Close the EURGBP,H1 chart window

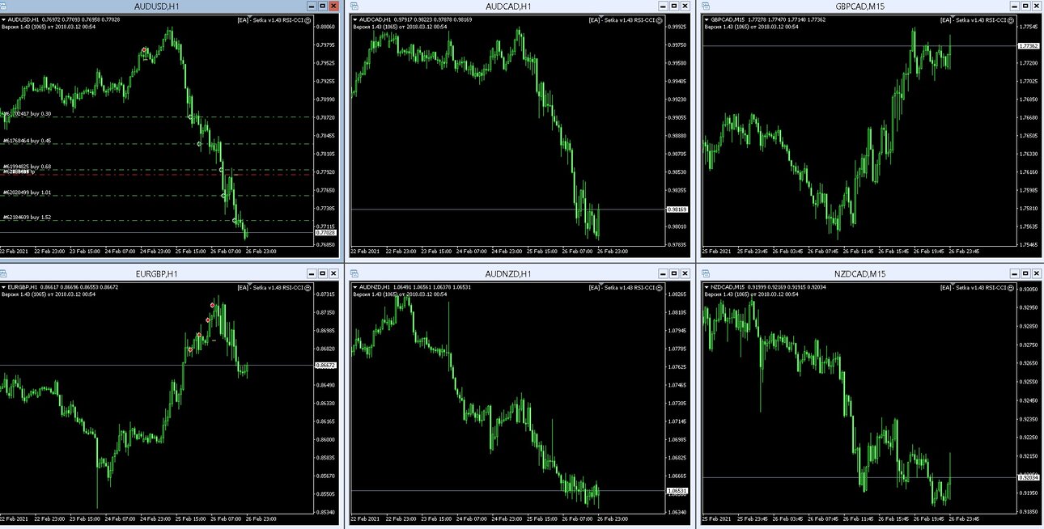click(333, 273)
